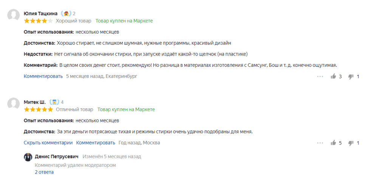Open Митек Ш. user name link

pyautogui.click(x=34, y=102)
